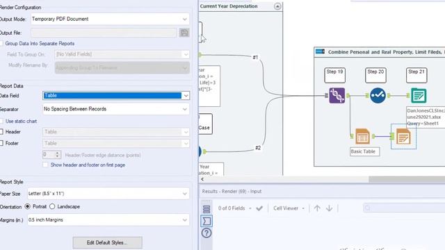The height and width of the screenshot is (250, 445).
Task: Open the Header Table dropdown
Action: pyautogui.click(x=116, y=132)
